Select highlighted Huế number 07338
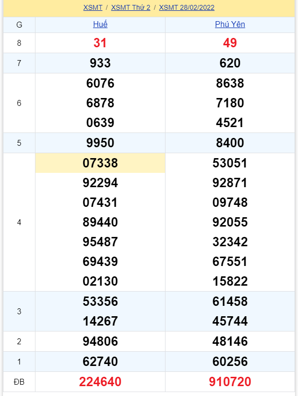This screenshot has width=298, height=396. click(100, 163)
